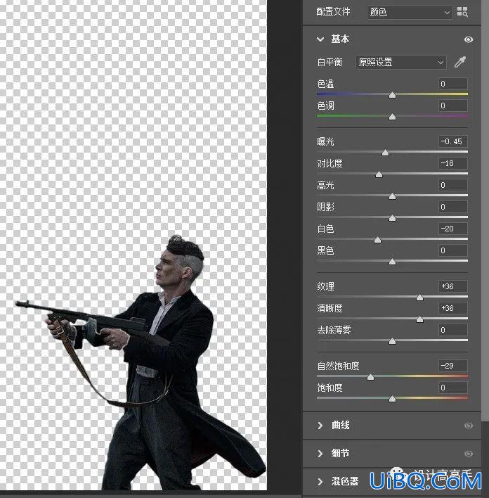Image resolution: width=489 pixels, height=498 pixels.
Task: Click the 对比度 value field showing -18
Action: [453, 163]
